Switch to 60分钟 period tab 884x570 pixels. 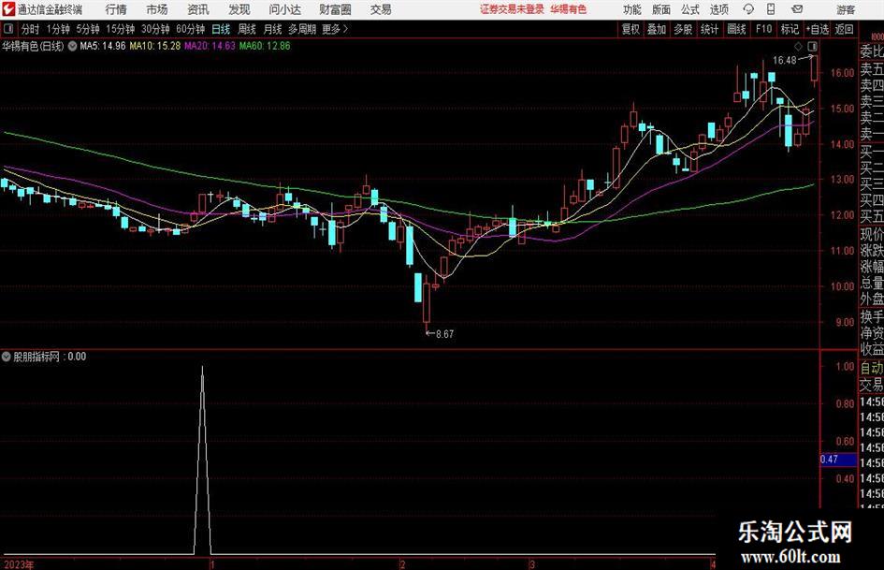[191, 29]
